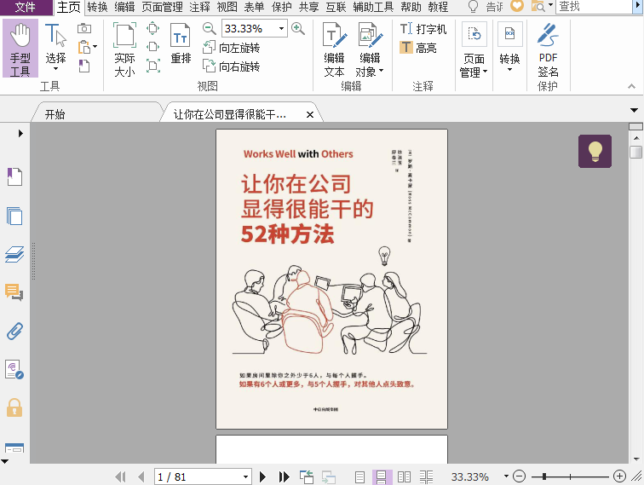Image resolution: width=644 pixels, height=485 pixels.
Task: Expand the Select (选择) tool dropdown arrow
Action: point(55,69)
